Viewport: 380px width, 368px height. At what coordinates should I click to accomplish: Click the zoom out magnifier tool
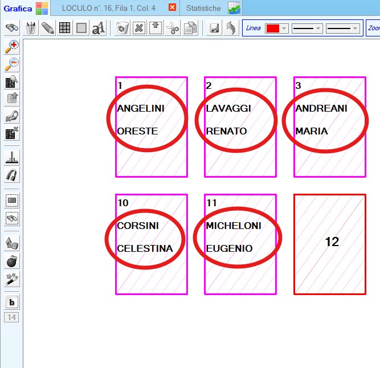coord(11,64)
